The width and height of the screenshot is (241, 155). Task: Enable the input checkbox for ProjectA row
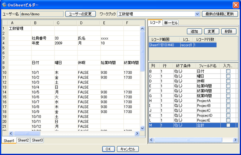coord(228,101)
